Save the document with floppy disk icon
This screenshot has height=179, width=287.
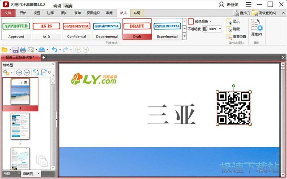click(x=15, y=50)
